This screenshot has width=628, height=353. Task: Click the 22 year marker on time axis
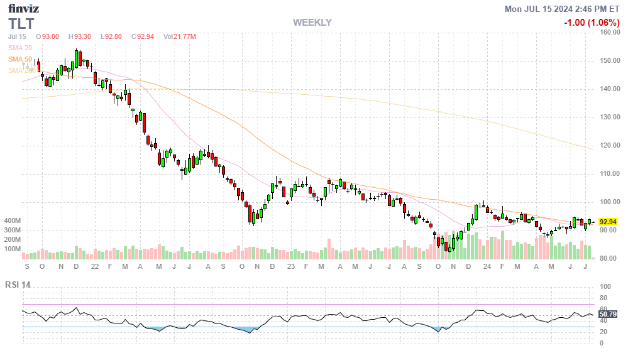click(94, 267)
